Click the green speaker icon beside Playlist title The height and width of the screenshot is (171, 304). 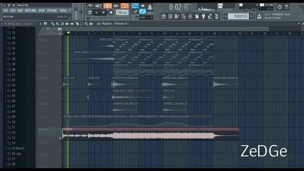tap(98, 24)
